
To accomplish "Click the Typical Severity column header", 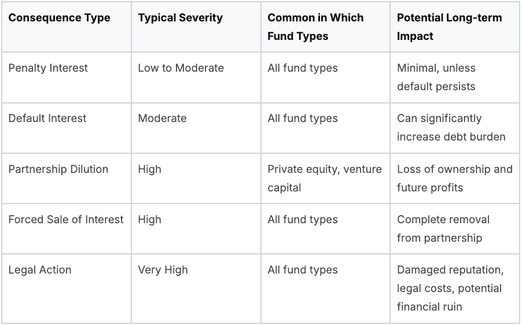I will pyautogui.click(x=180, y=17).
